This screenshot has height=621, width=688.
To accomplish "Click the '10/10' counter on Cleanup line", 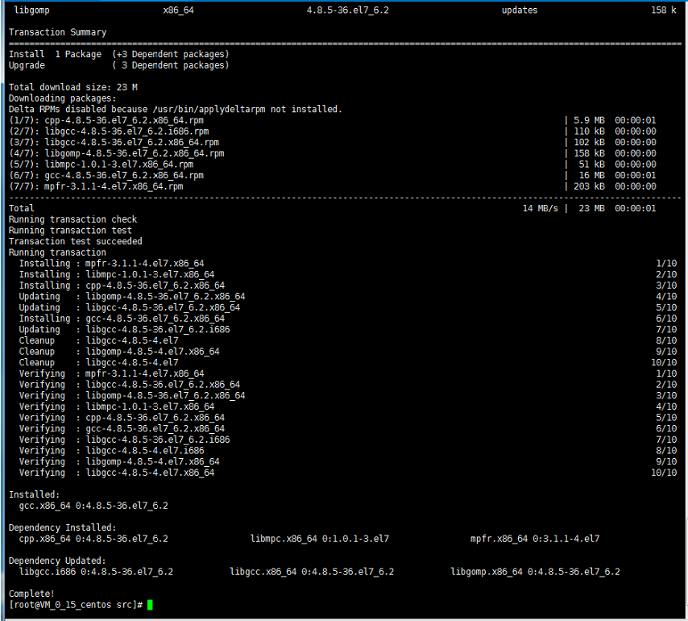I will click(664, 362).
